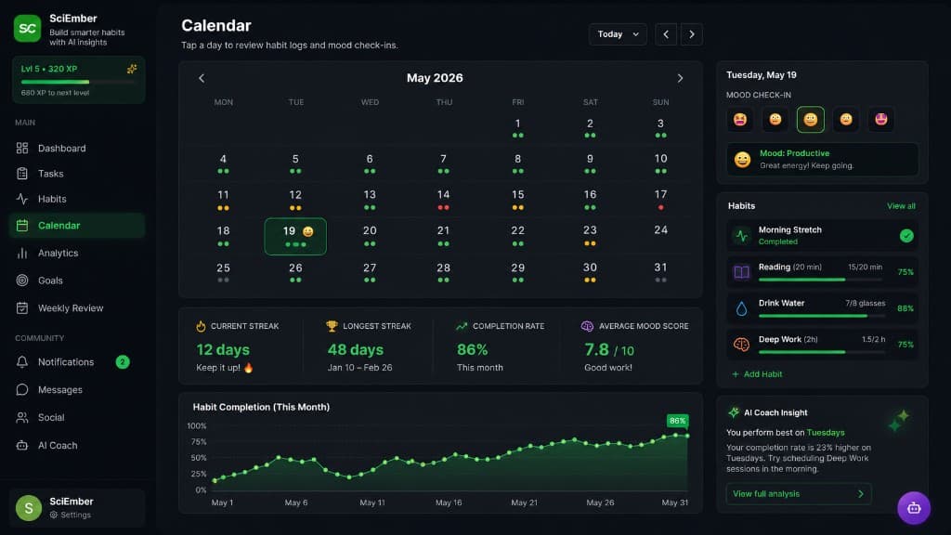Choose the selected middle mood emoji

point(810,120)
